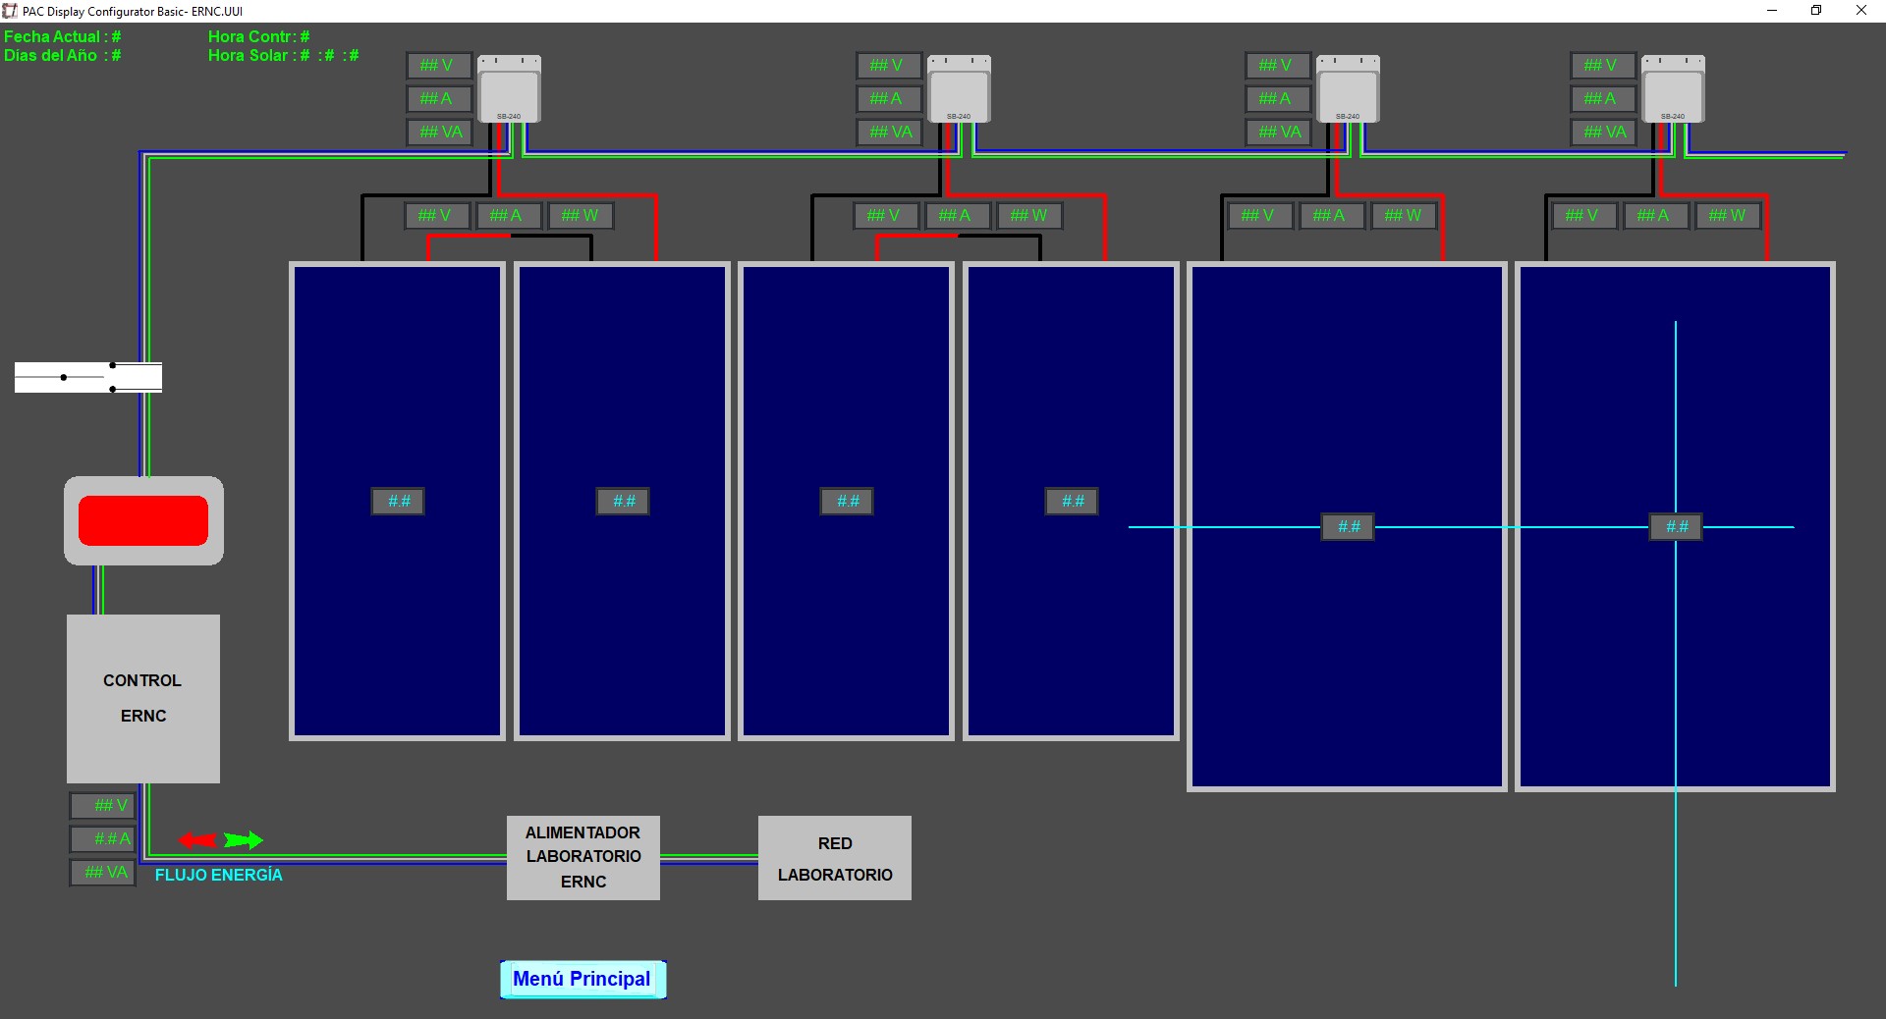Click the CONTROL ERNC block
The width and height of the screenshot is (1886, 1019).
tap(143, 698)
